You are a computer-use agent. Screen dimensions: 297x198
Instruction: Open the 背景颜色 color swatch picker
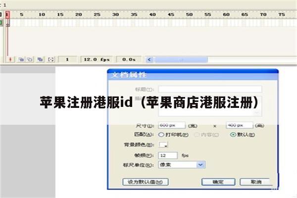[x=163, y=145]
